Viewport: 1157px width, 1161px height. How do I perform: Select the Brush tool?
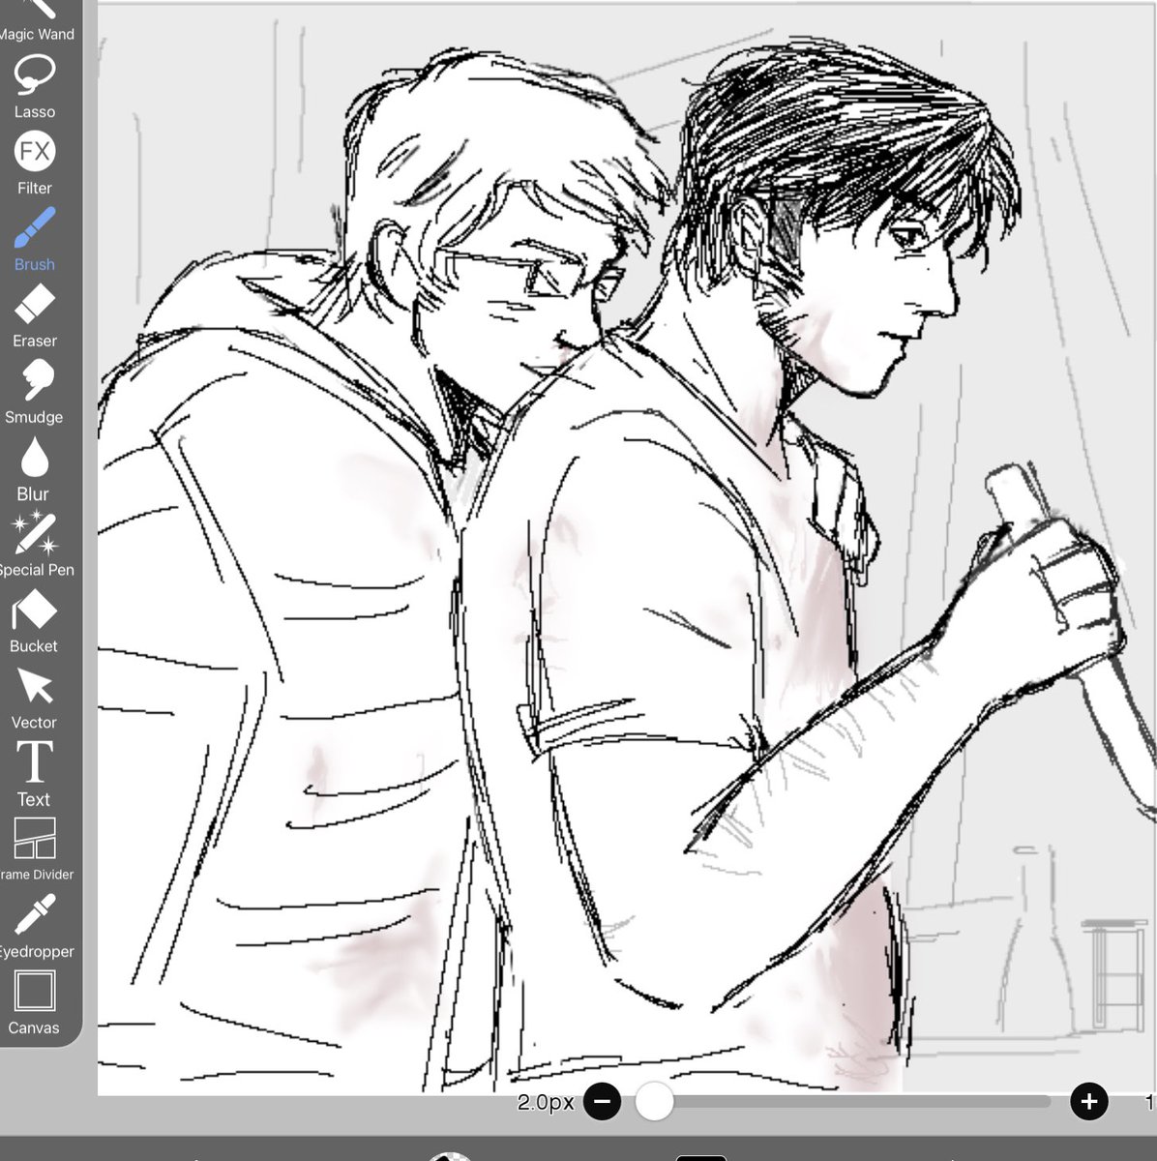[35, 239]
